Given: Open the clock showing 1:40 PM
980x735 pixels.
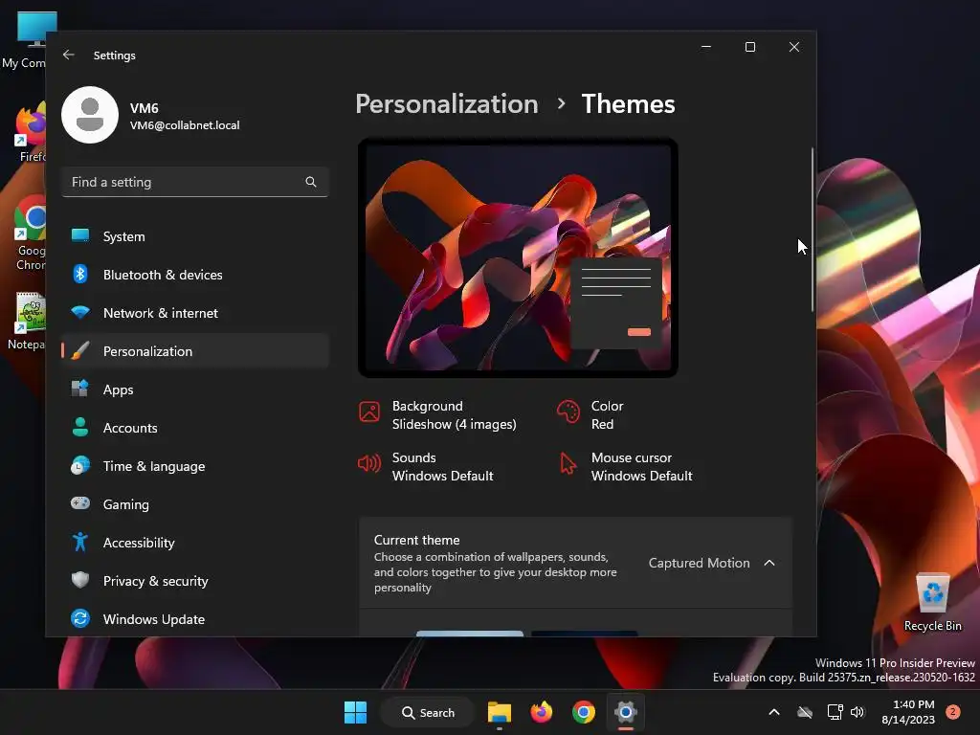Looking at the screenshot, I should coord(908,712).
